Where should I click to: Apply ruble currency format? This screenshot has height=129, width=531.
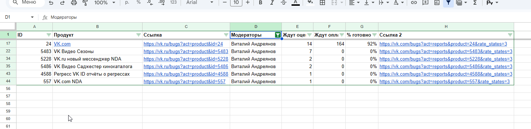pos(127,3)
